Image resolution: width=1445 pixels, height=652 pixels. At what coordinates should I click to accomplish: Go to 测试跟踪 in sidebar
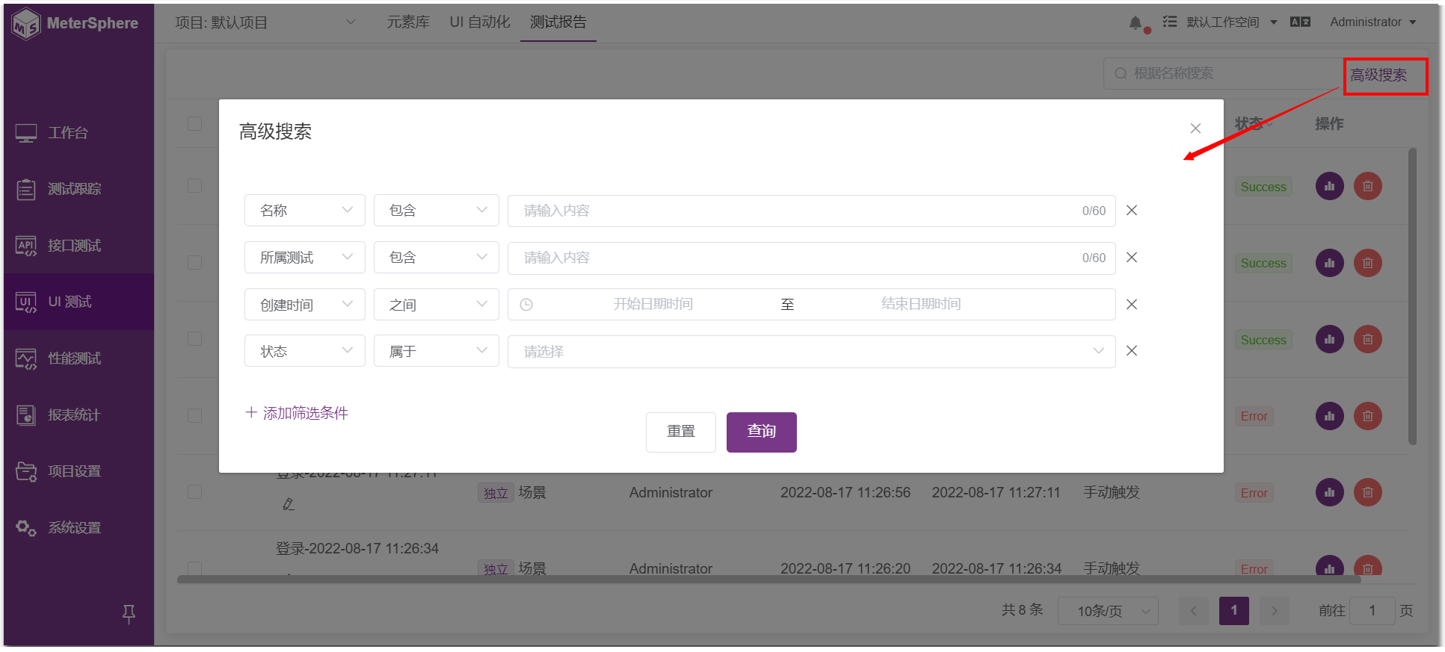[x=78, y=189]
